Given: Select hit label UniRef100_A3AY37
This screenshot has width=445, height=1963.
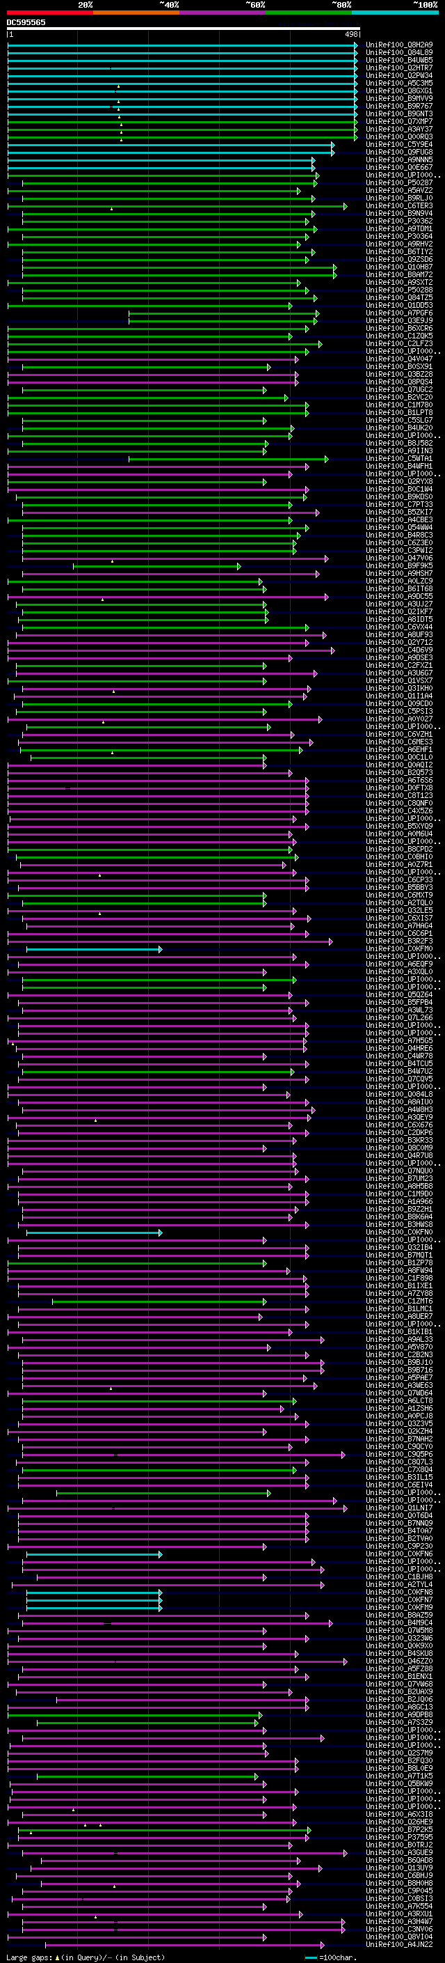Looking at the screenshot, I should click(399, 129).
